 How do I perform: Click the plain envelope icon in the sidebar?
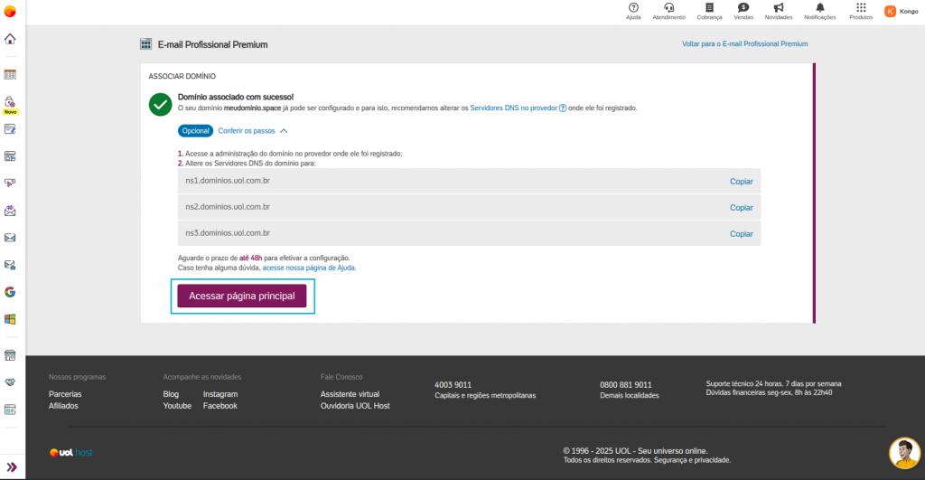(x=10, y=238)
